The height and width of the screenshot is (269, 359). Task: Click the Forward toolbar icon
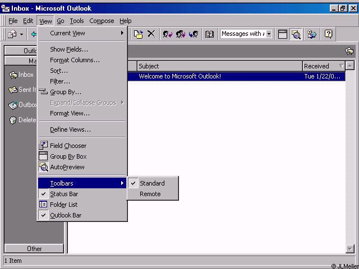click(194, 34)
